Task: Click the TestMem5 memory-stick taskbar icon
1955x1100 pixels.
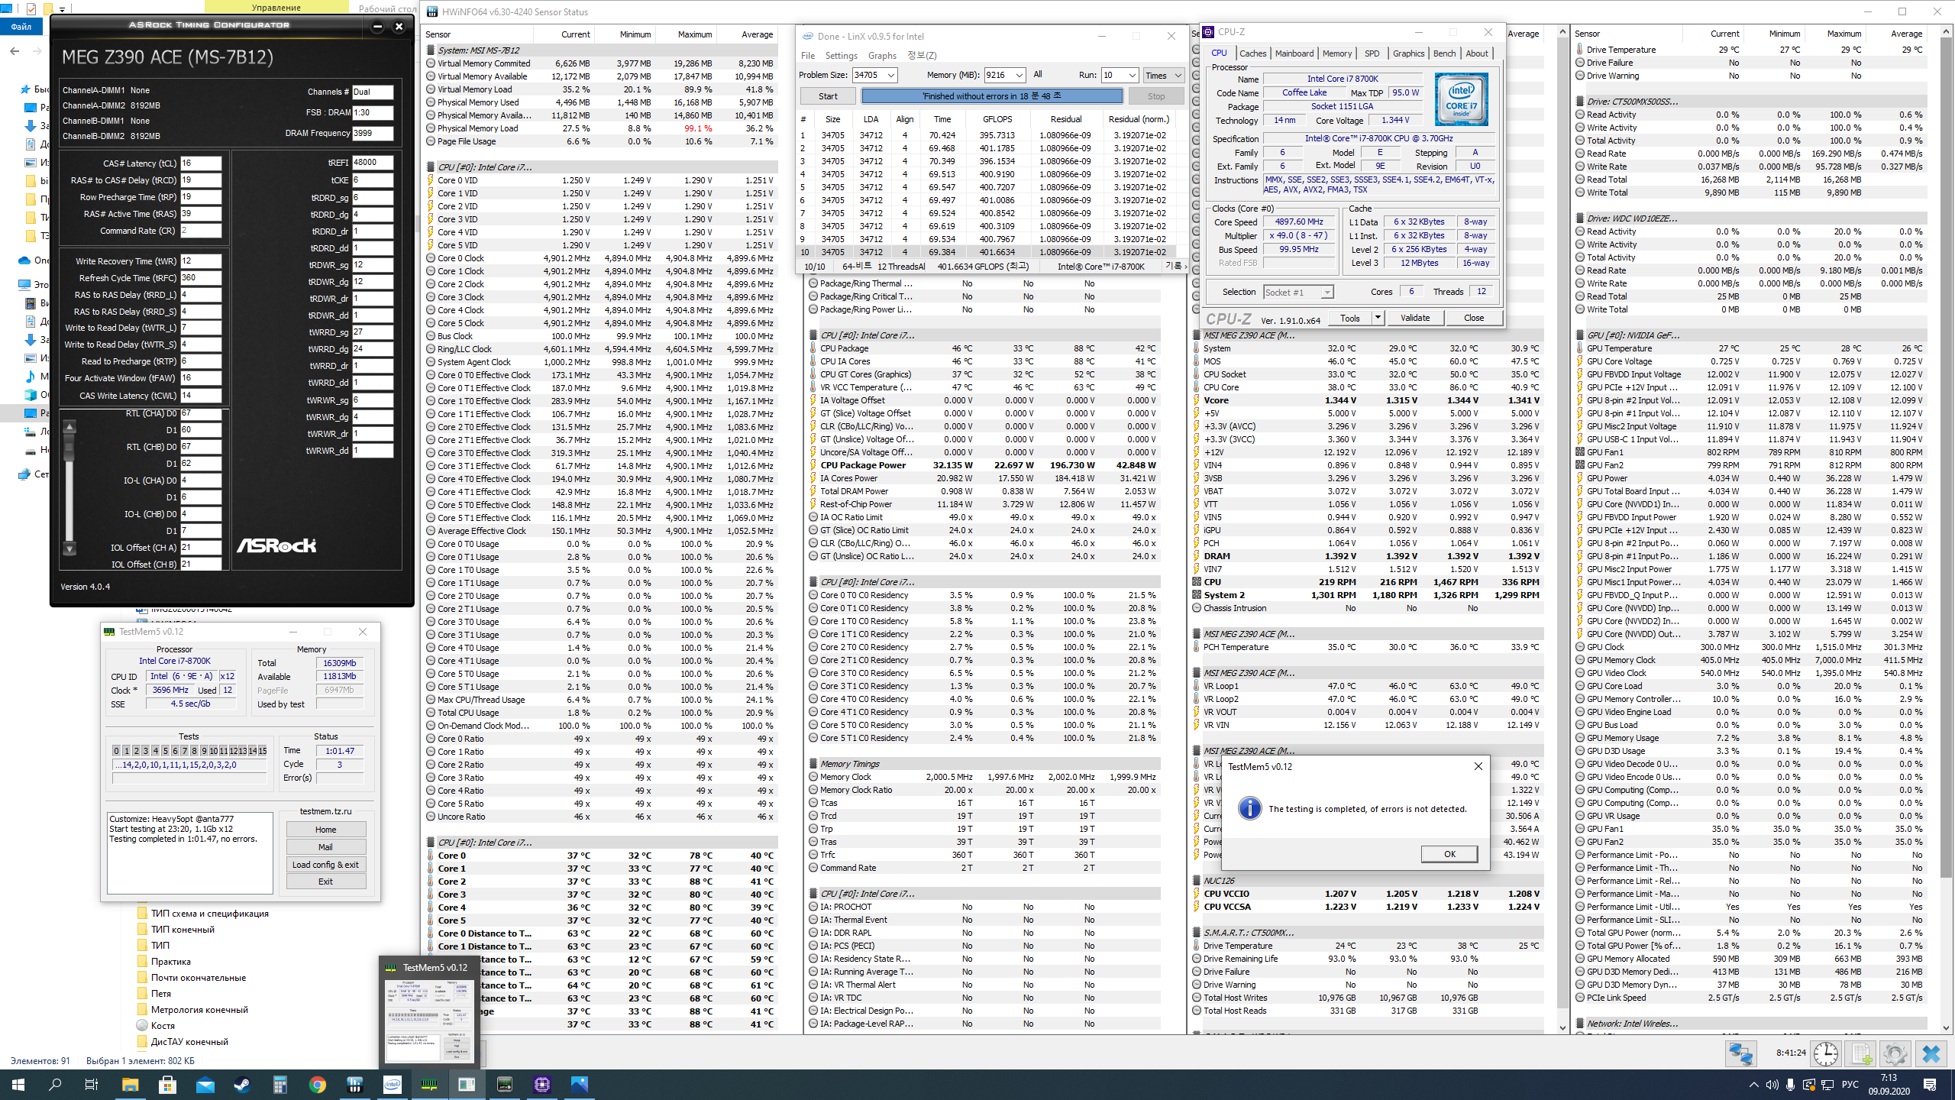Action: 429,1084
